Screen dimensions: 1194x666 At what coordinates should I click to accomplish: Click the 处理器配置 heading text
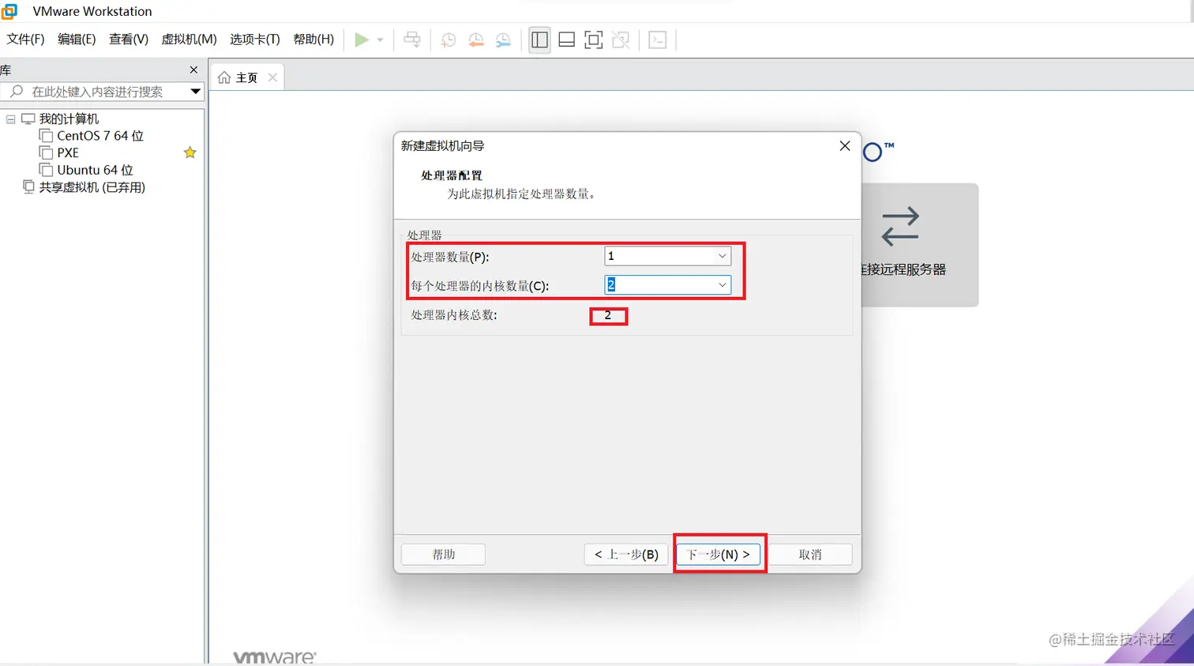click(x=452, y=175)
